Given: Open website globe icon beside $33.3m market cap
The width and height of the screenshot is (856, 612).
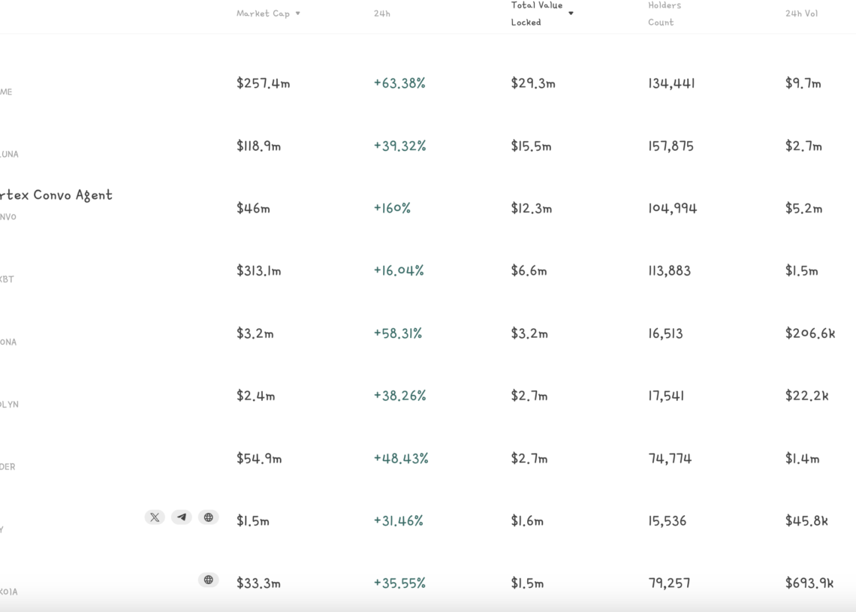Looking at the screenshot, I should [x=209, y=580].
